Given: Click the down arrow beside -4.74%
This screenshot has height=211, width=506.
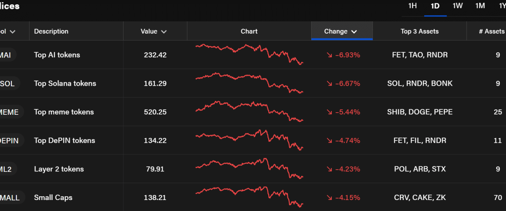Looking at the screenshot, I should coord(329,141).
